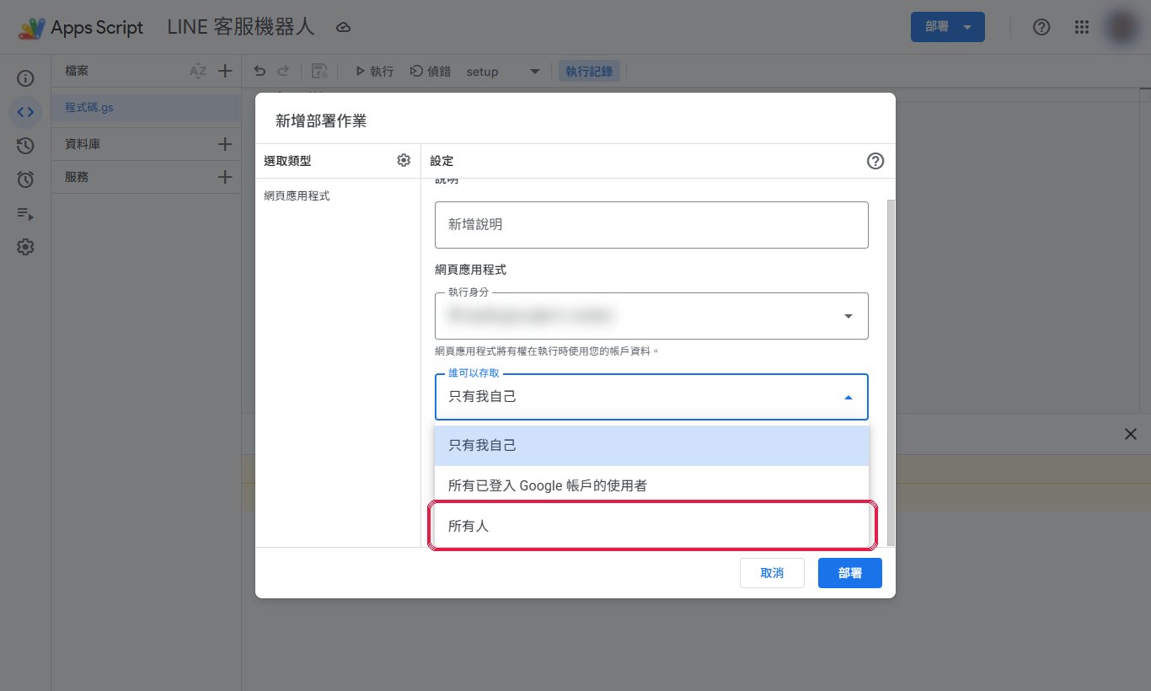Open the Executions list icon
This screenshot has height=691, width=1151.
[x=25, y=213]
